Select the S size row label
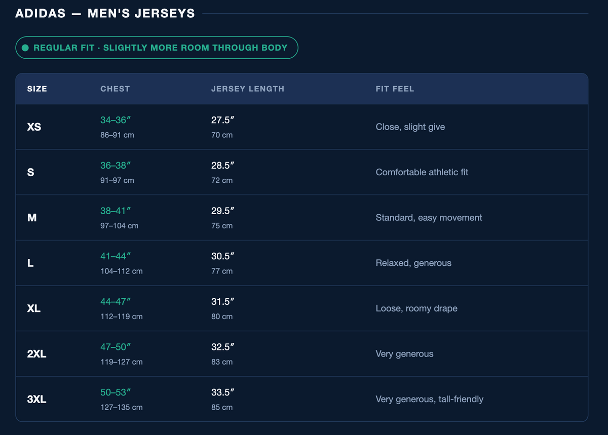 click(30, 172)
